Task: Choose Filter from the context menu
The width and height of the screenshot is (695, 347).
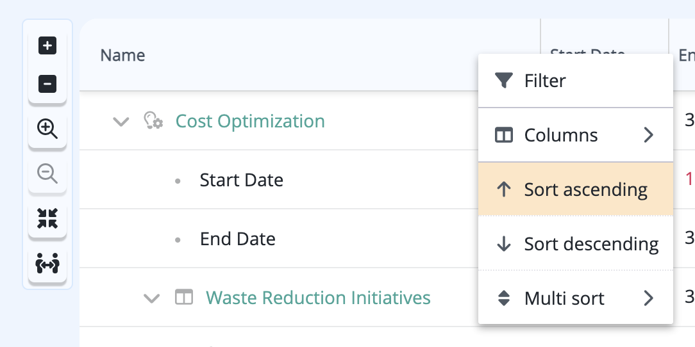Action: (x=575, y=81)
